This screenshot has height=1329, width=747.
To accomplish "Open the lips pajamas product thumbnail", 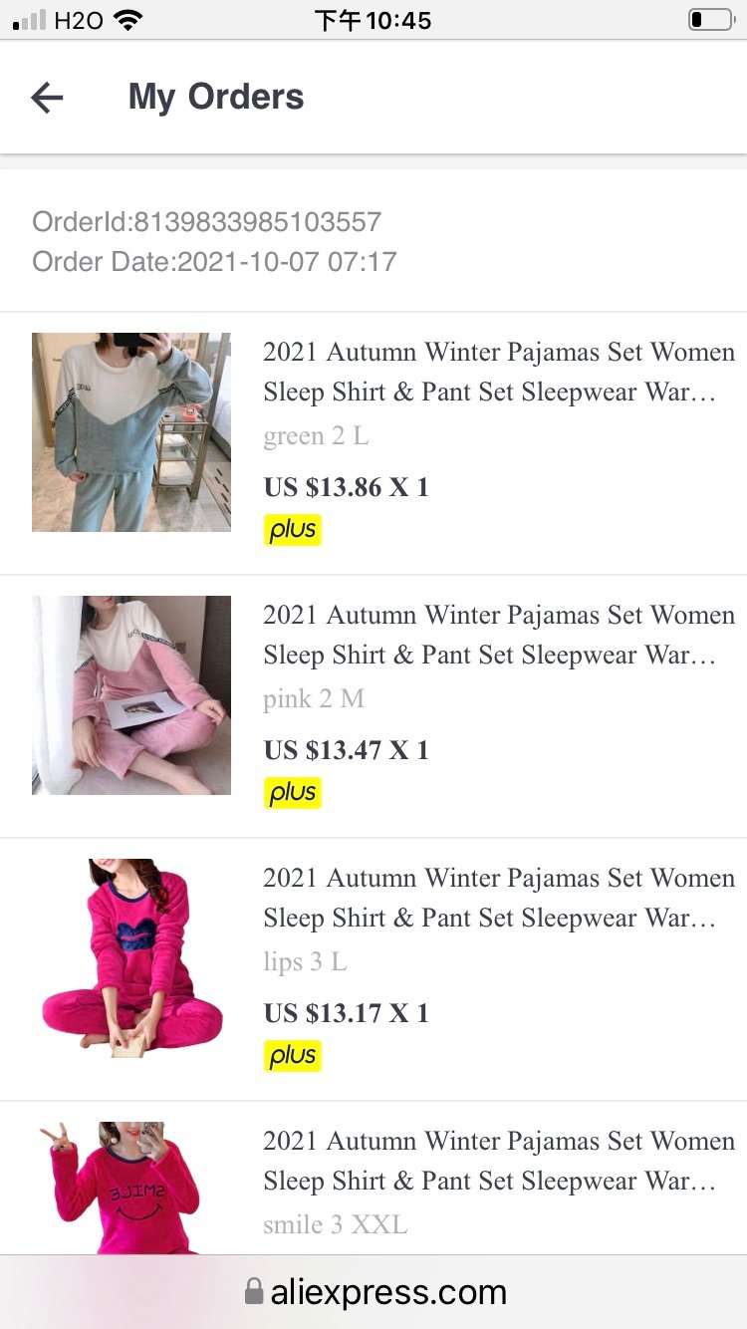I will point(131,958).
